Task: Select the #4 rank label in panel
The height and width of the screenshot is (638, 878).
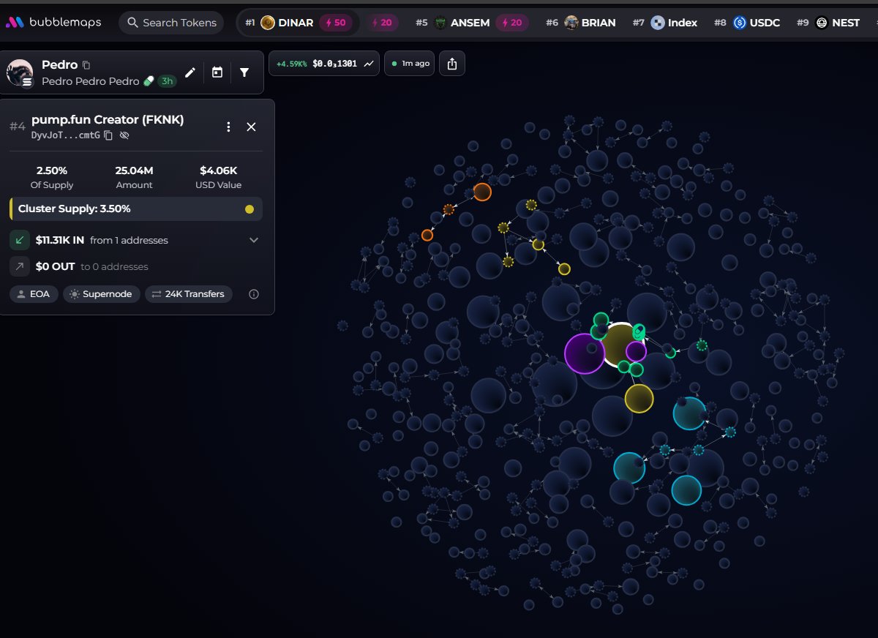Action: (x=18, y=127)
